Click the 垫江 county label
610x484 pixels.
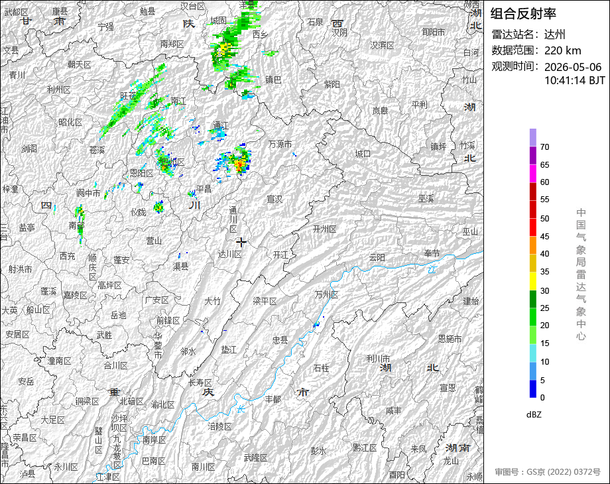coord(229,349)
